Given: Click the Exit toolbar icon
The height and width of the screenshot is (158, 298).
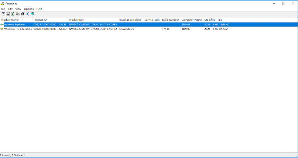Looking at the screenshot, I should [x=32, y=14].
